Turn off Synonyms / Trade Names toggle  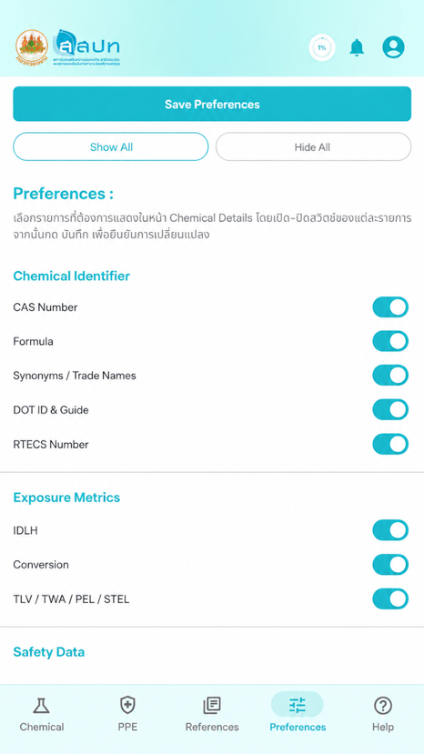coord(390,376)
